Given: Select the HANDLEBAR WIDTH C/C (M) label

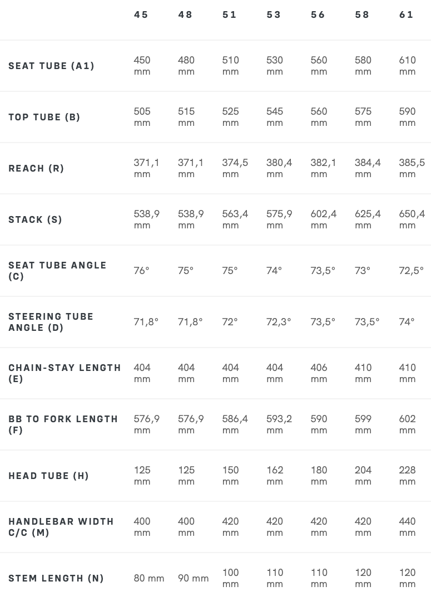Looking at the screenshot, I should 61,527.
